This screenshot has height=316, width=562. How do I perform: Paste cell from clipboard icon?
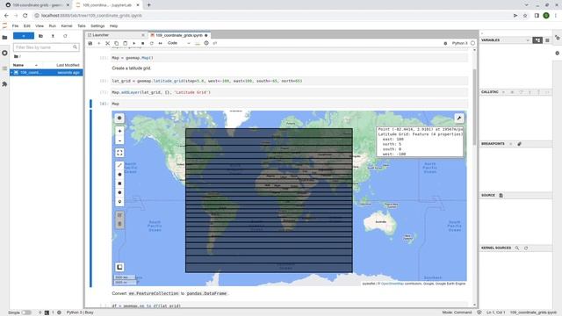tap(125, 43)
